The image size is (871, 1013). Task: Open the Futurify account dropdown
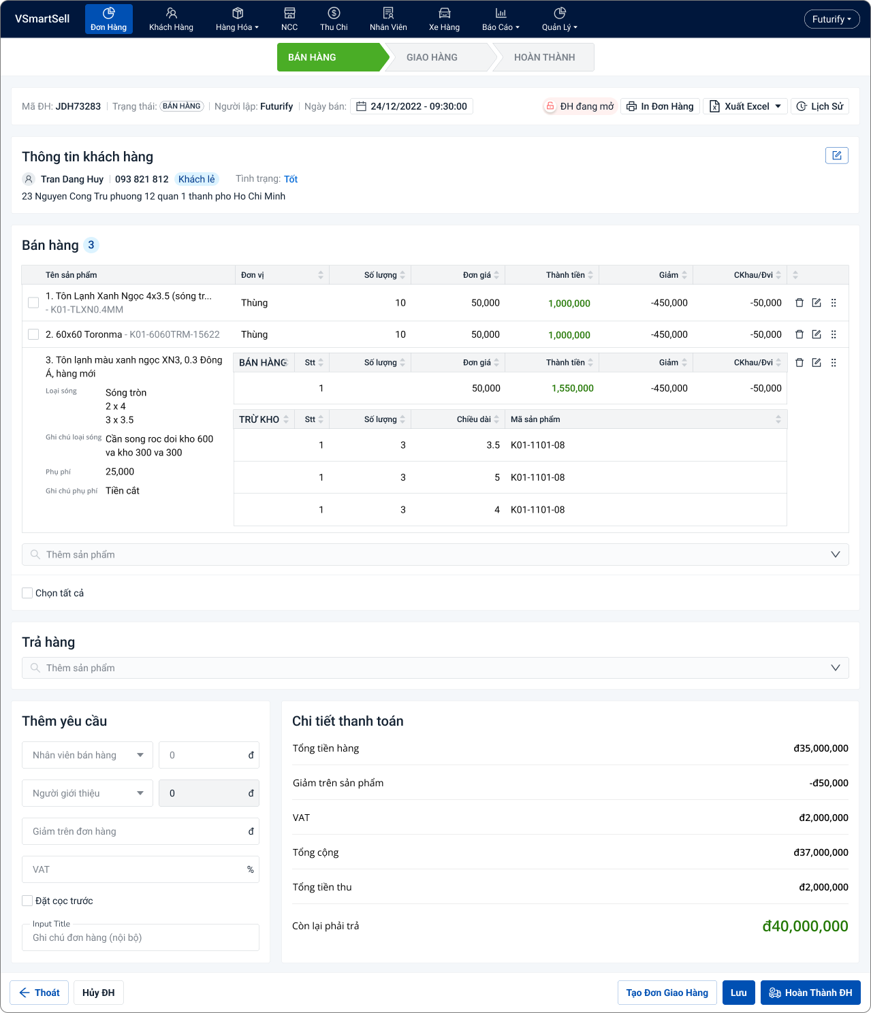tap(832, 19)
